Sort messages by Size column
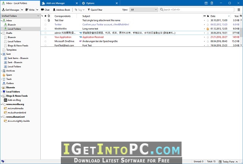The image size is (243, 164). coord(235,16)
